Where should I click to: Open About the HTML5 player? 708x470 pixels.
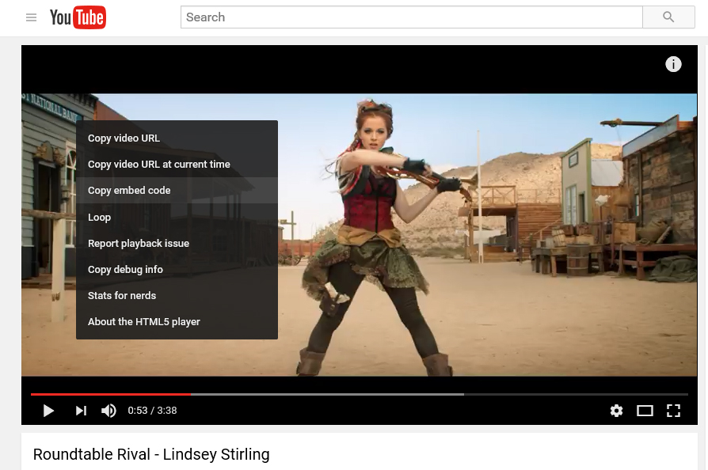click(x=177, y=321)
